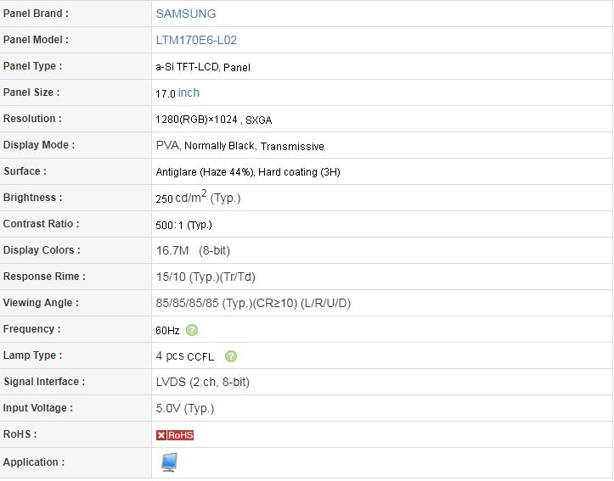Select the 85/85/85/85 viewing angle value
The image size is (614, 481).
pos(253,304)
